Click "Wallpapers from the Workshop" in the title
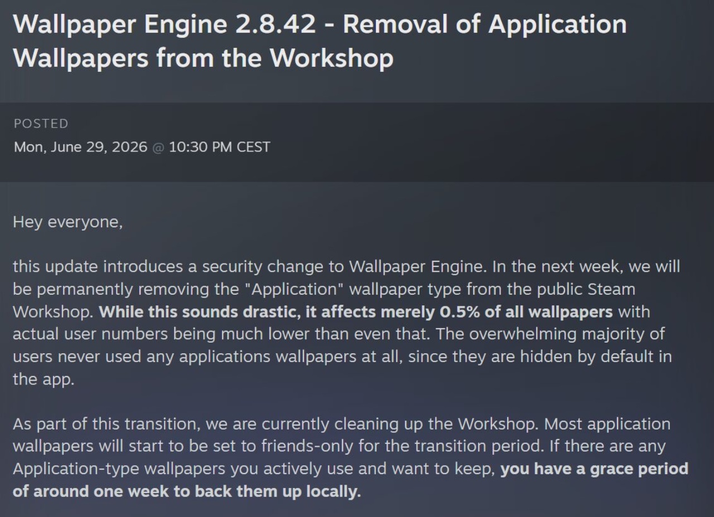The image size is (714, 517). click(203, 57)
